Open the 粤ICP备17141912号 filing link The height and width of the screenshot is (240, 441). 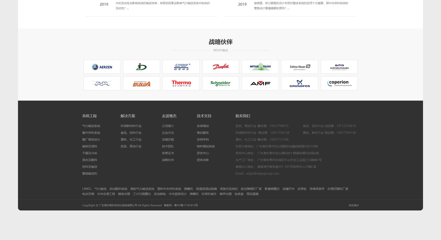coord(186,205)
